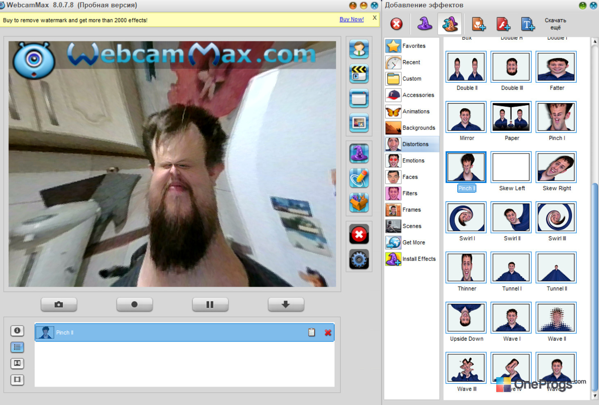
Task: Browse the Backgrounds category
Action: pyautogui.click(x=411, y=128)
